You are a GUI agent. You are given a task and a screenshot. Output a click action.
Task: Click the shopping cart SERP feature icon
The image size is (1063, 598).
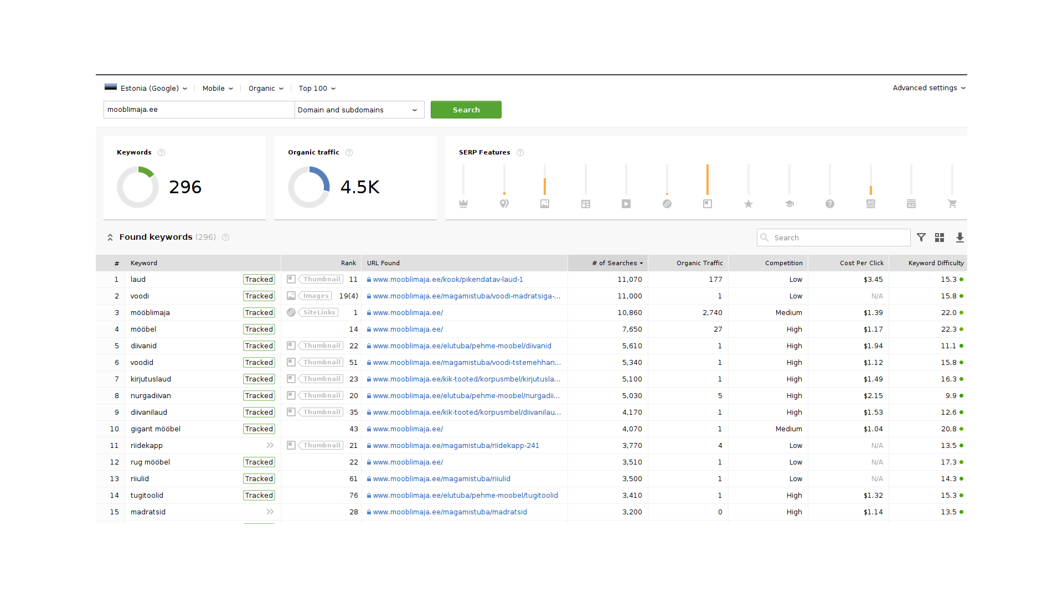point(952,204)
